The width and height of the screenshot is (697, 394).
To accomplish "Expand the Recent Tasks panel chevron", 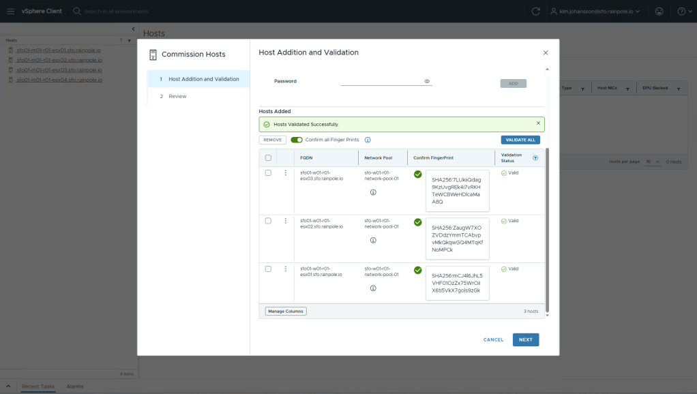I will tap(9, 386).
